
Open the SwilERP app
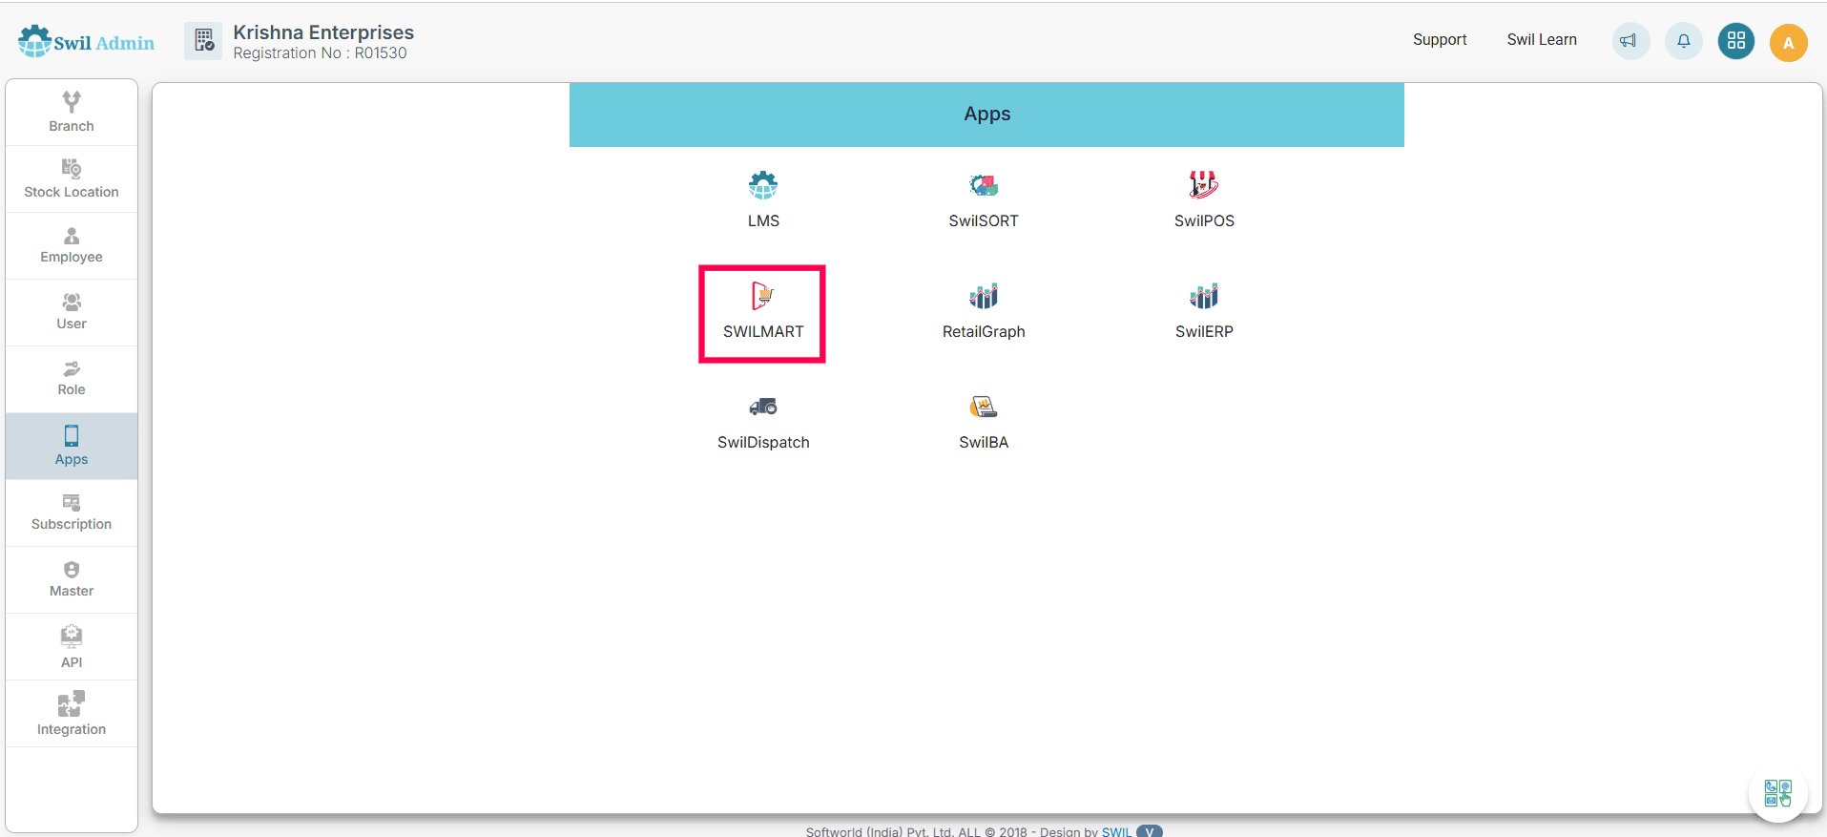(1204, 312)
